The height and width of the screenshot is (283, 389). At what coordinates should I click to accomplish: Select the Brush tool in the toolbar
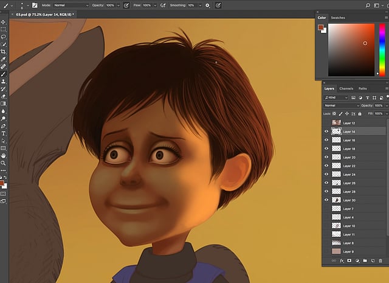point(3,74)
